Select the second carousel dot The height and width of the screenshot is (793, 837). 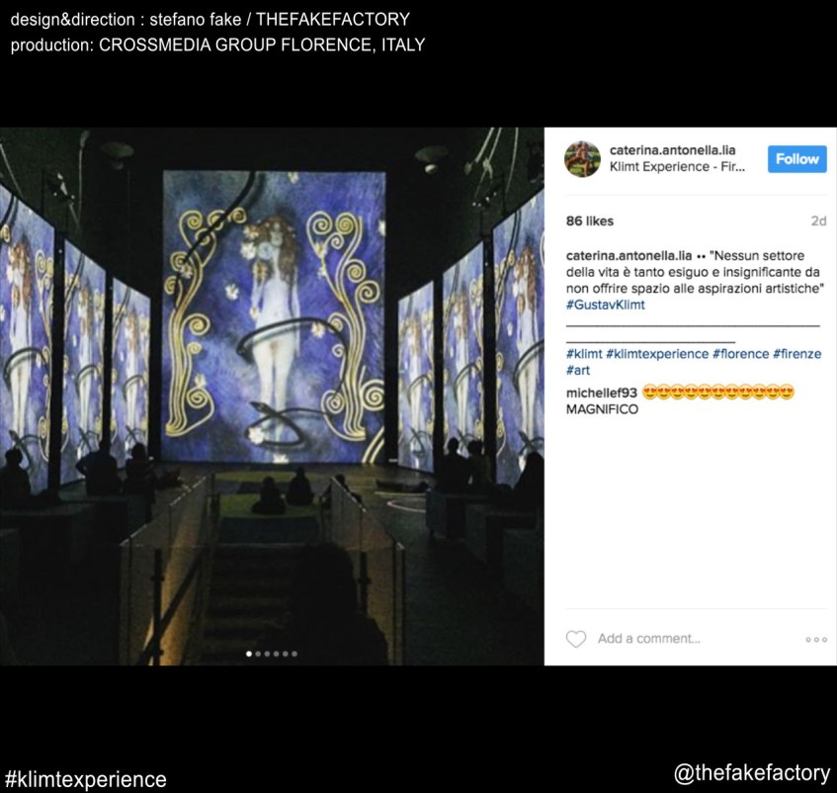pos(258,654)
